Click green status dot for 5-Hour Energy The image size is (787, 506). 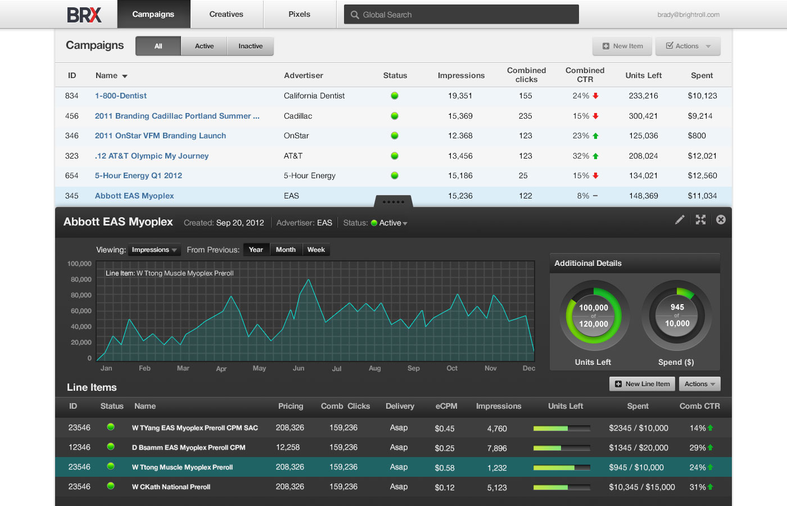395,175
